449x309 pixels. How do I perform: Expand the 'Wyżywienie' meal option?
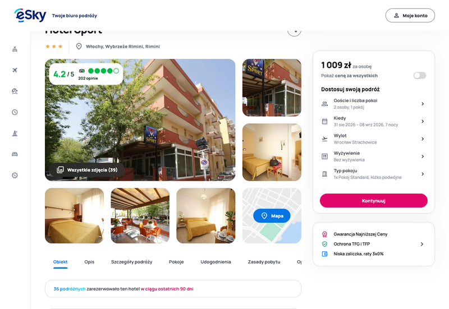click(x=373, y=156)
